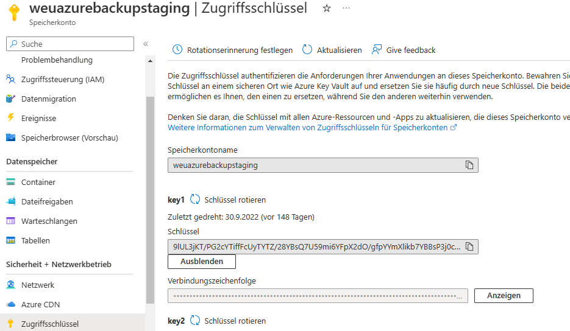Click the Container icon in sidebar
Image resolution: width=570 pixels, height=331 pixels.
pos(11,182)
